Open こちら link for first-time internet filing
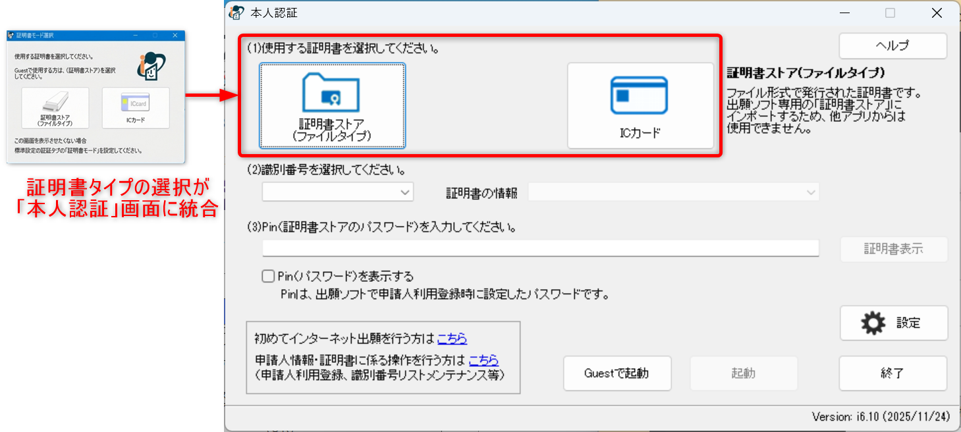 click(452, 338)
